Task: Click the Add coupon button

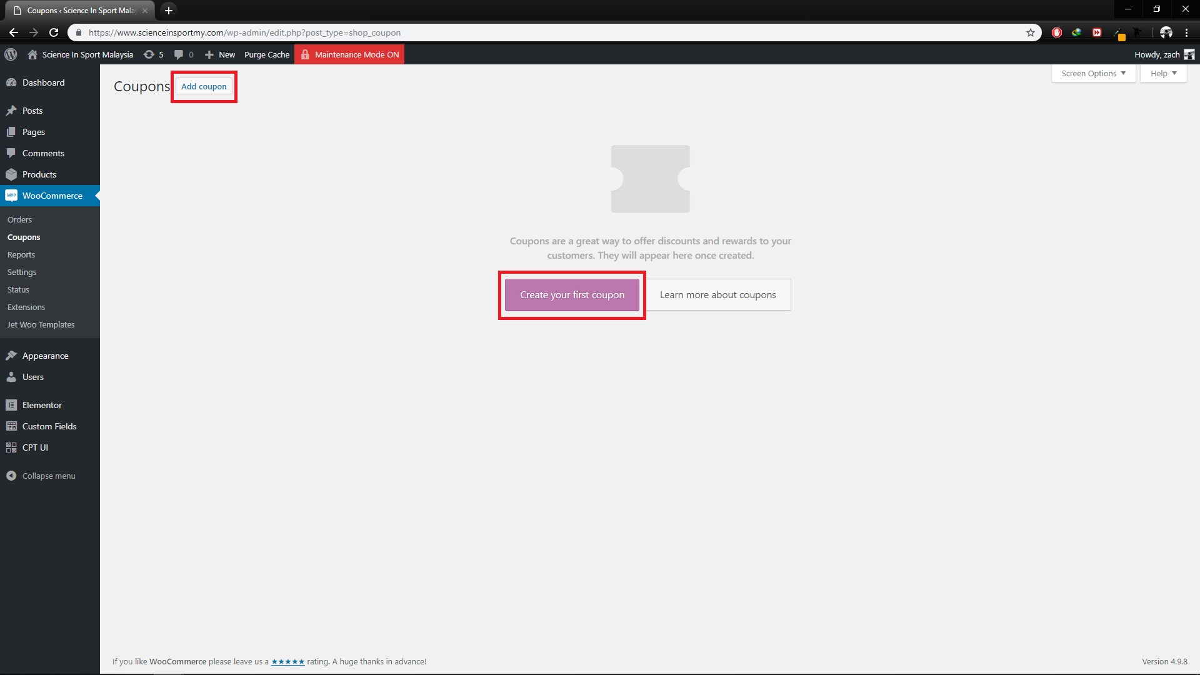Action: (x=204, y=86)
